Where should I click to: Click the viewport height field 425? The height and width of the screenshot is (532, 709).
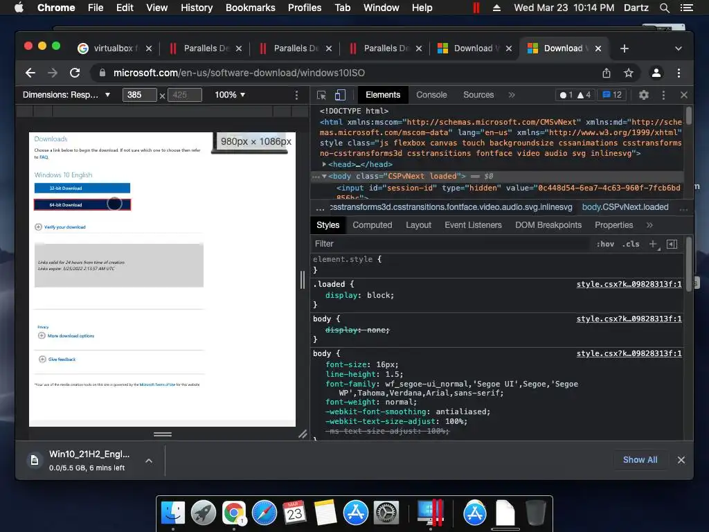(x=185, y=95)
